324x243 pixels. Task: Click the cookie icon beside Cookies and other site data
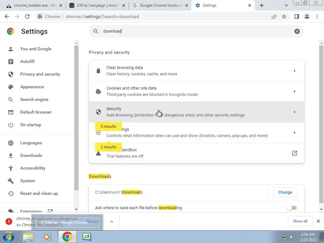pos(98,91)
